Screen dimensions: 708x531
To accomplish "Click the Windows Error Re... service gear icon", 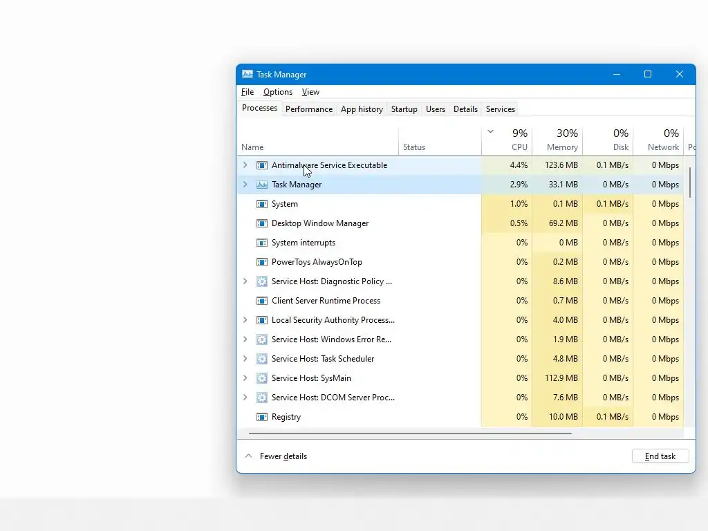I will [x=262, y=339].
